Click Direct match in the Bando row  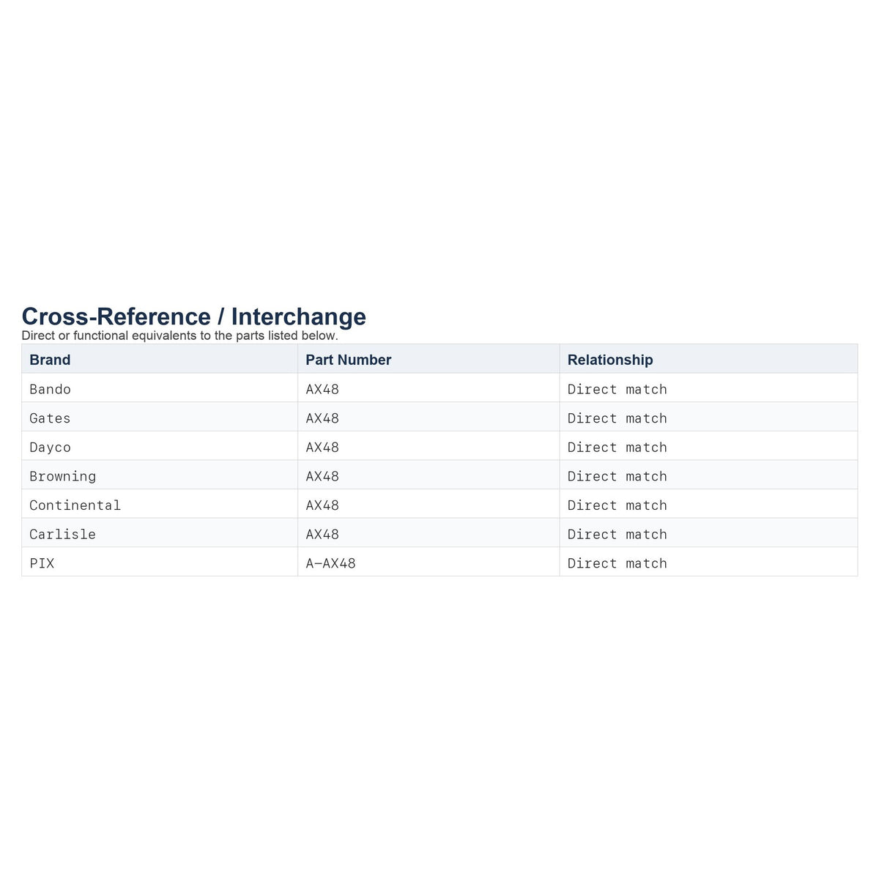pos(617,389)
